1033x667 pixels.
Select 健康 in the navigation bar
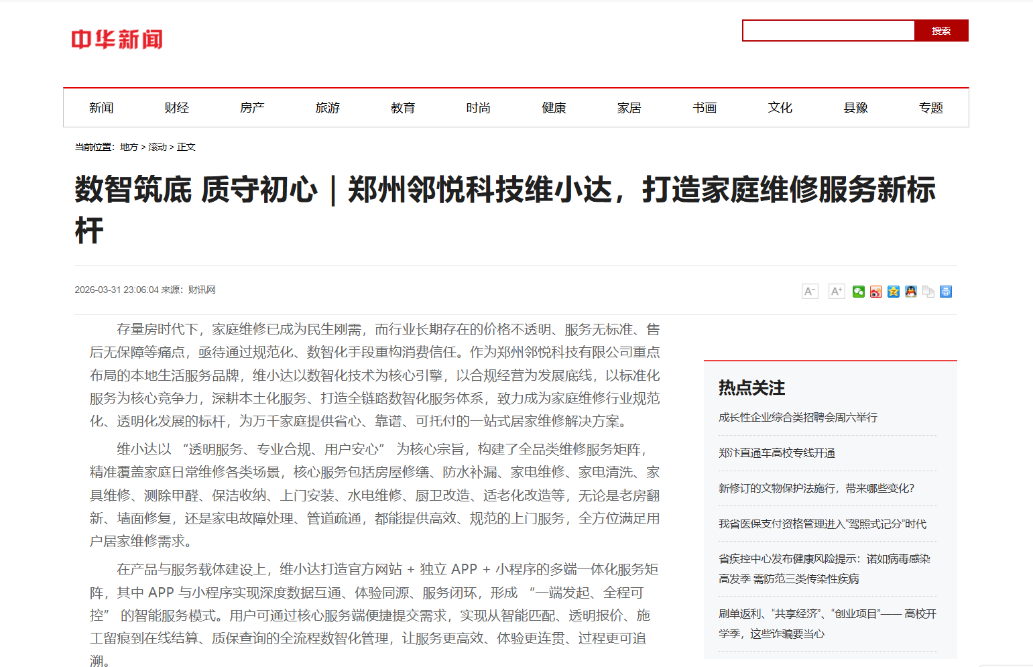pyautogui.click(x=554, y=108)
